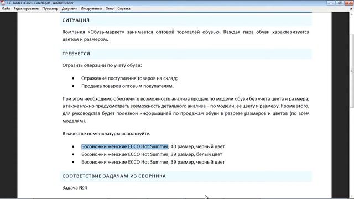
Task: Open the Инструменты menu
Action: click(x=91, y=9)
